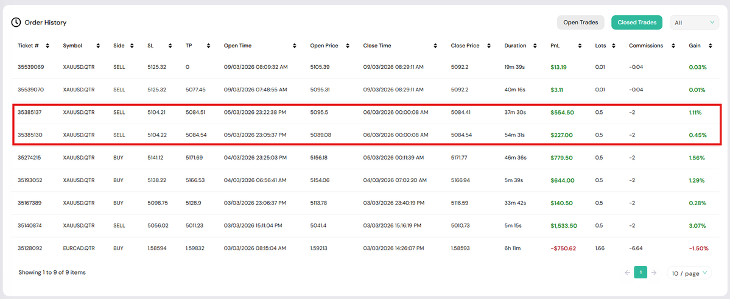Click the gain value 3.07%
Viewport: 730px width, 299px height.
[697, 225]
